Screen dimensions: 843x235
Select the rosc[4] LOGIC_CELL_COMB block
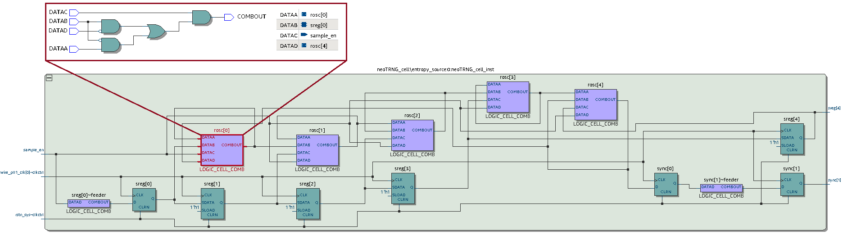coord(596,104)
